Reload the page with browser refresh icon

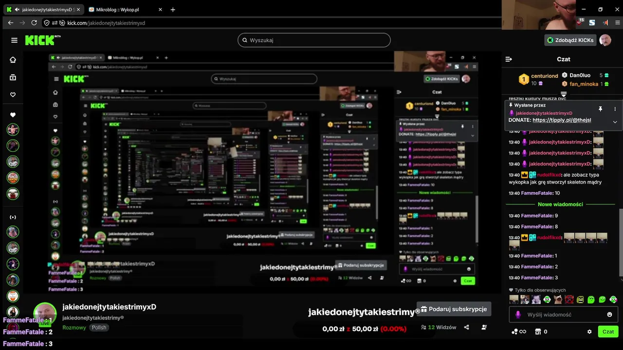point(34,23)
